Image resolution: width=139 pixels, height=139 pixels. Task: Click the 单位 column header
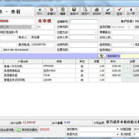[82, 61]
